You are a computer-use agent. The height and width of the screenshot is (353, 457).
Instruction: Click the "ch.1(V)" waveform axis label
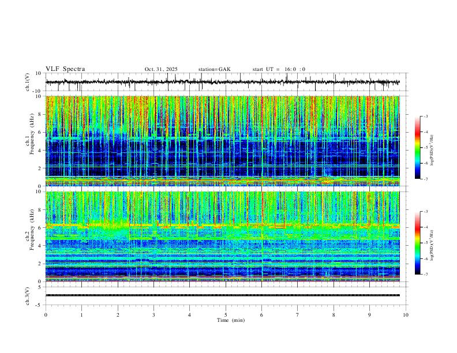click(x=28, y=82)
